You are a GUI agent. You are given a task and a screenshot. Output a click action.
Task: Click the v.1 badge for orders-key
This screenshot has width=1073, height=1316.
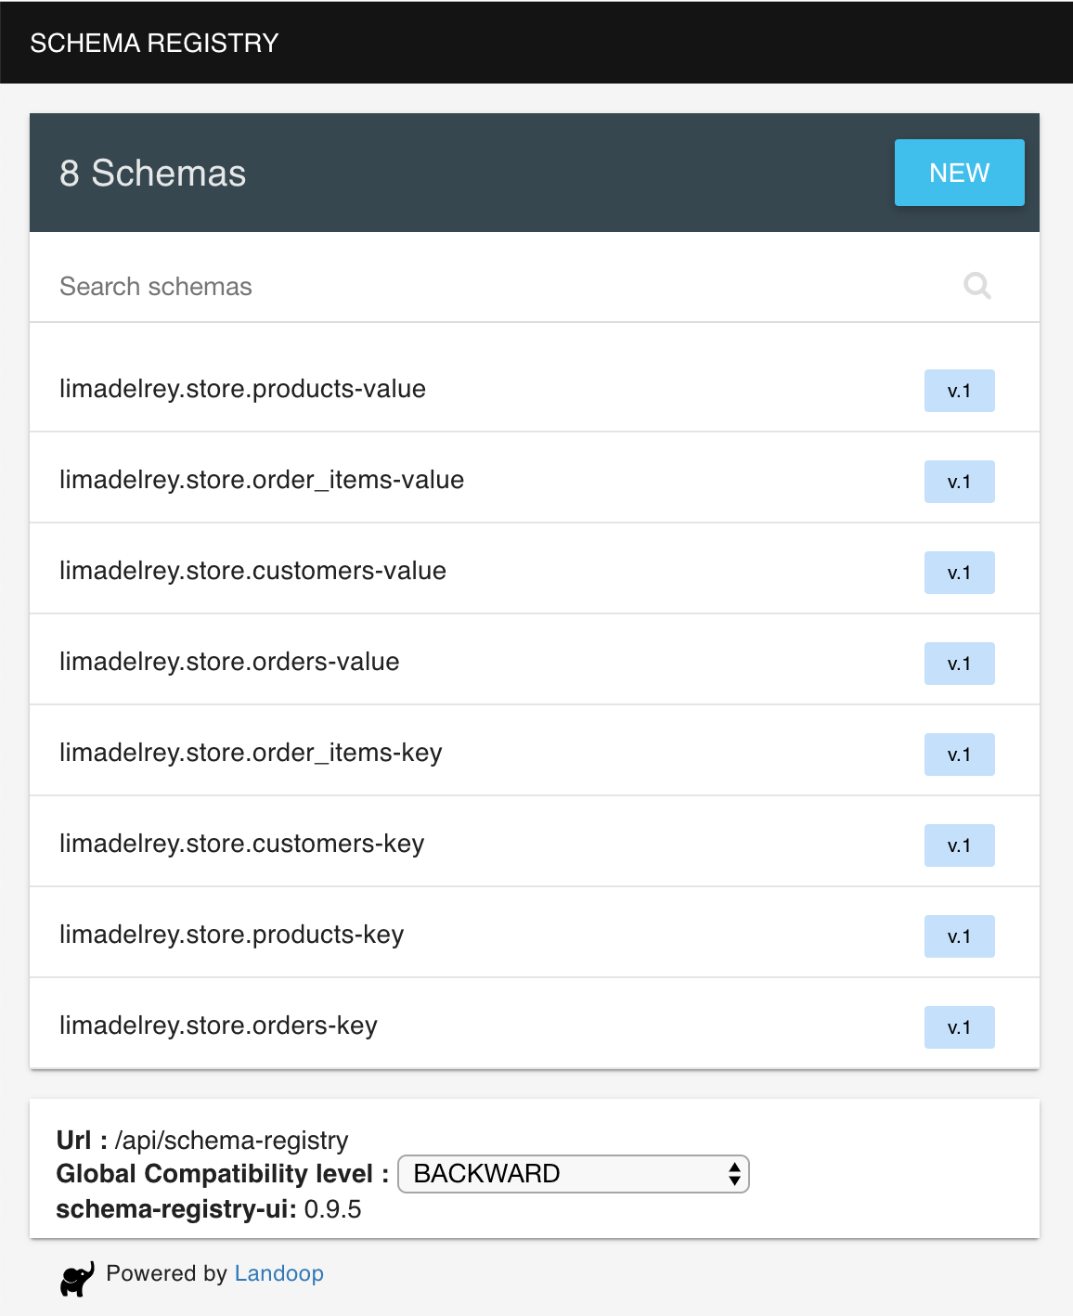959,1027
